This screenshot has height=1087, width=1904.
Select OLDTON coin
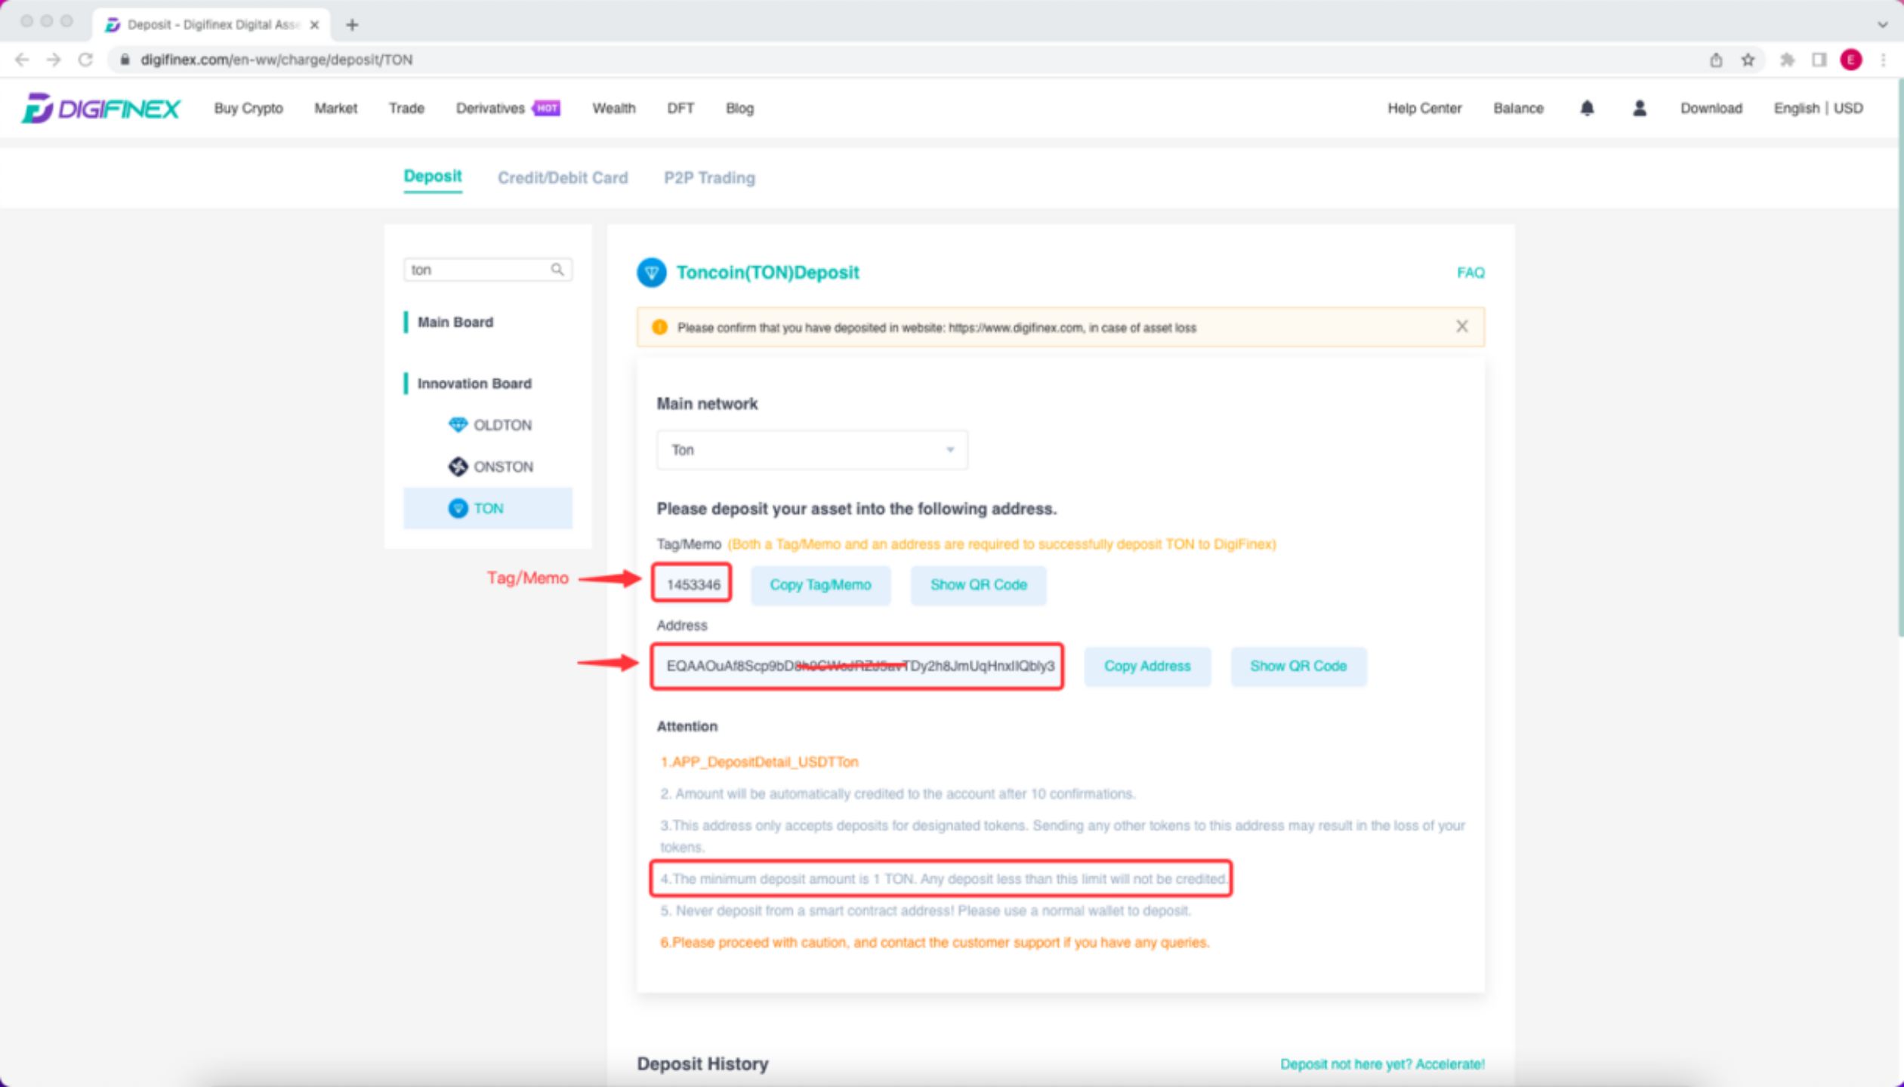click(489, 425)
